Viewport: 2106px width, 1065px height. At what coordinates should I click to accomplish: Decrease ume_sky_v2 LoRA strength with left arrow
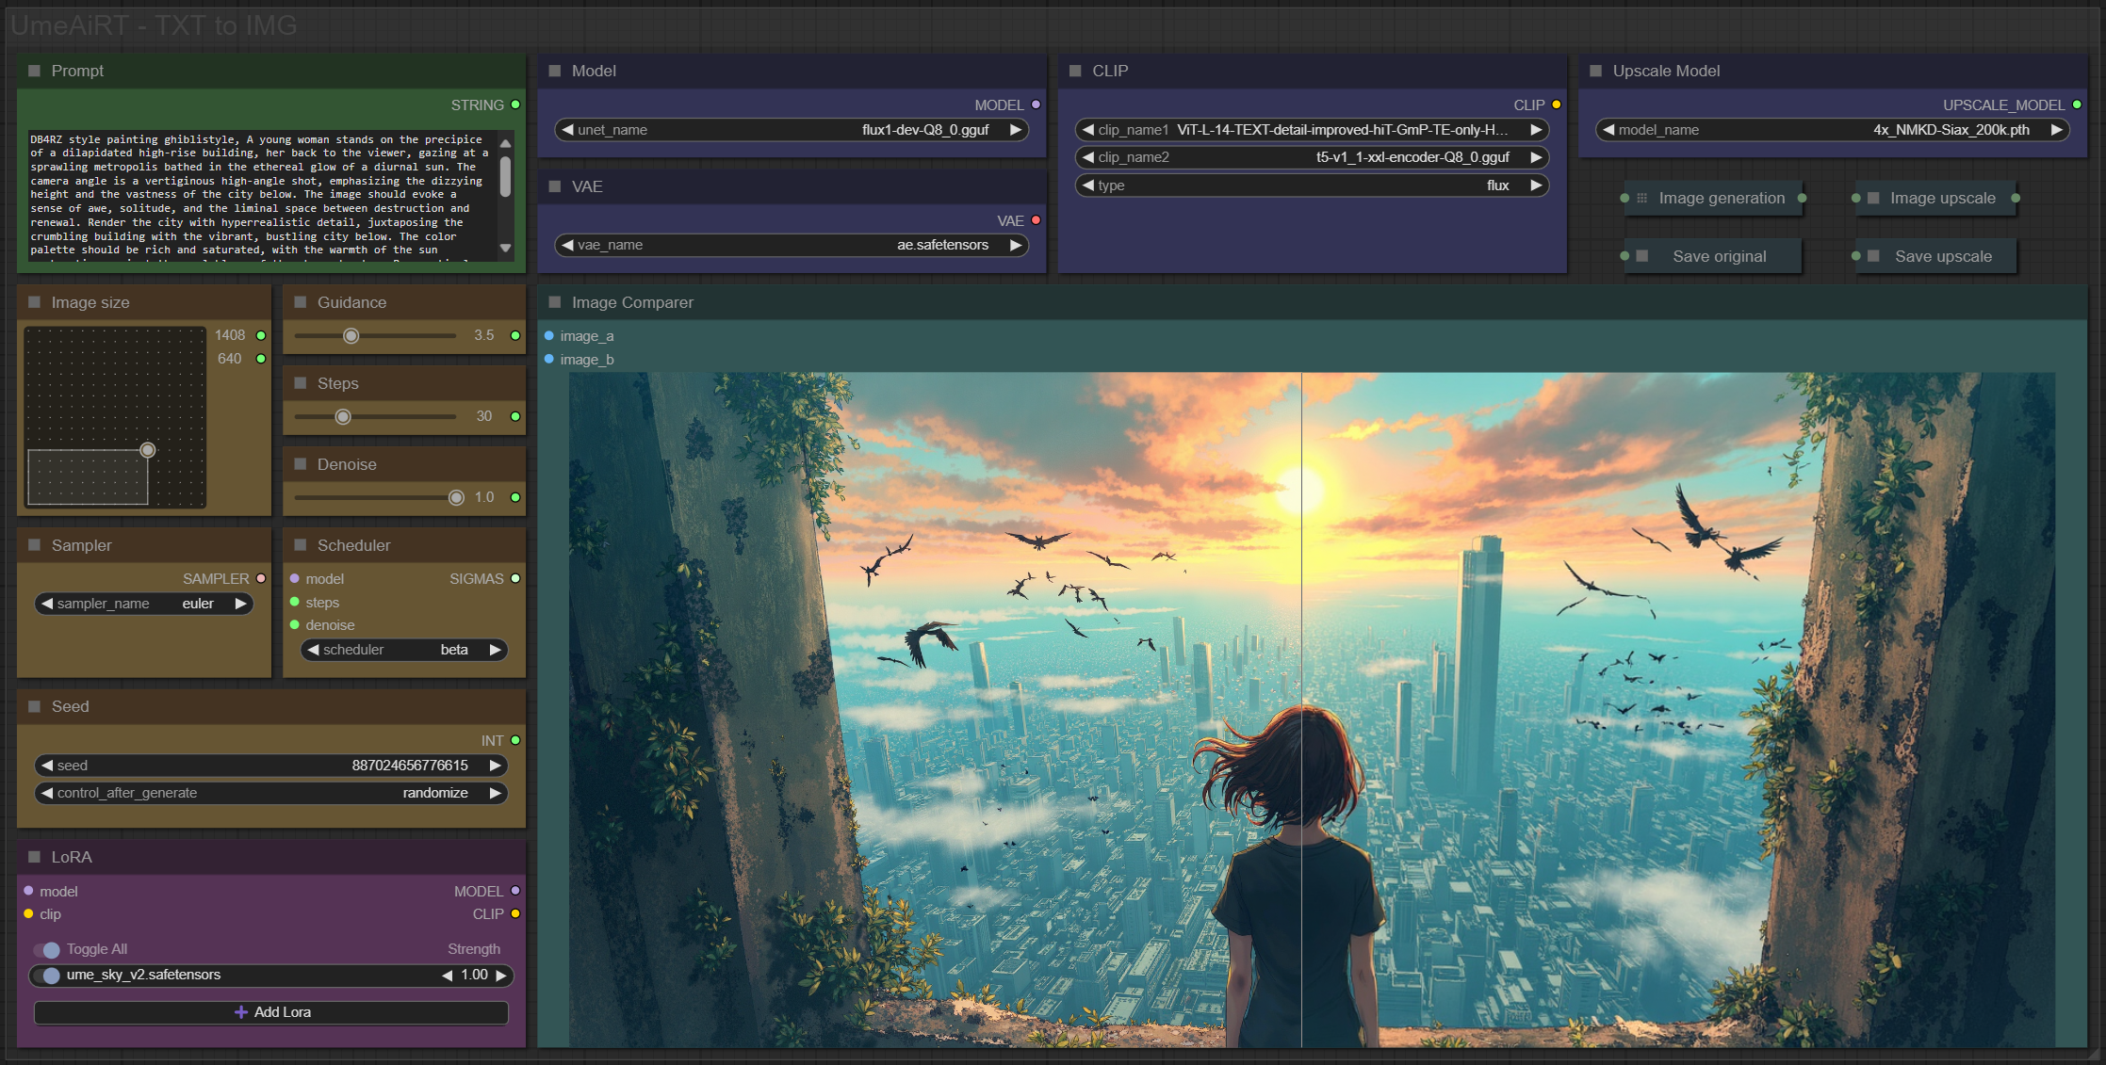(448, 976)
